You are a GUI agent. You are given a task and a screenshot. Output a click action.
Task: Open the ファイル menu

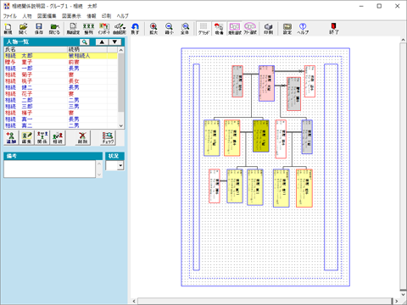tap(10, 16)
